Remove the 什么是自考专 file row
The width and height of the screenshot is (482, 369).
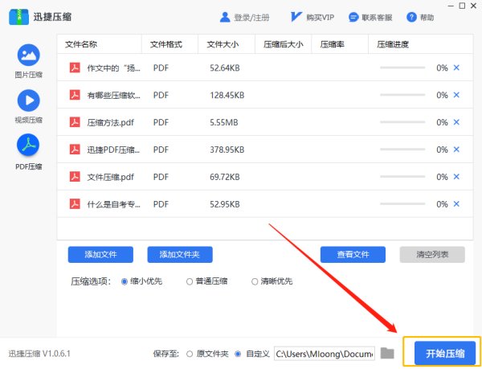[x=456, y=204]
